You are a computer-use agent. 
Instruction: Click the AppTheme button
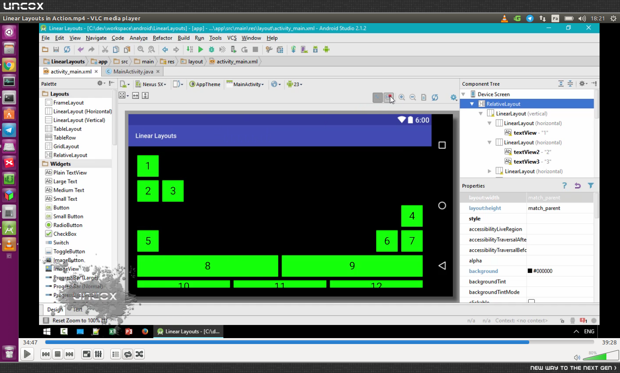205,84
